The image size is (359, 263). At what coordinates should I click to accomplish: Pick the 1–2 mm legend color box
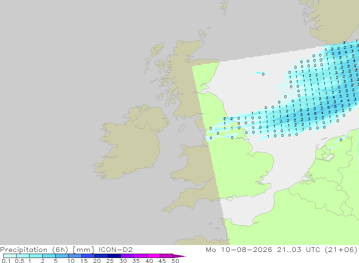point(36,256)
